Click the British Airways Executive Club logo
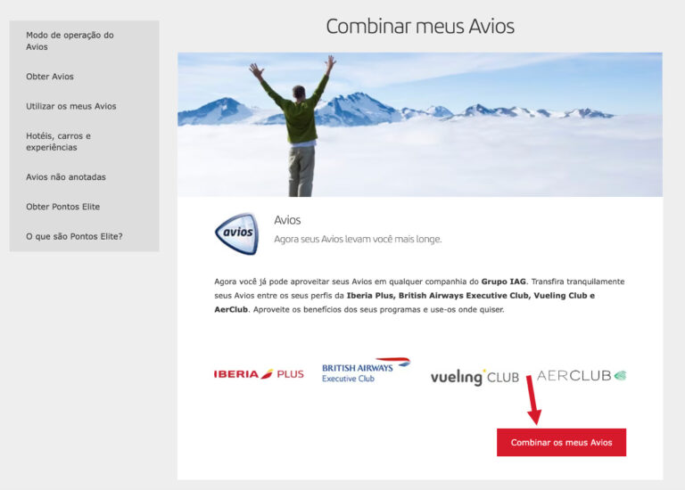 (366, 371)
